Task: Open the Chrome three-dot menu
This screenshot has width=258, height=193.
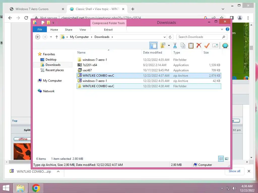Action: click(248, 18)
